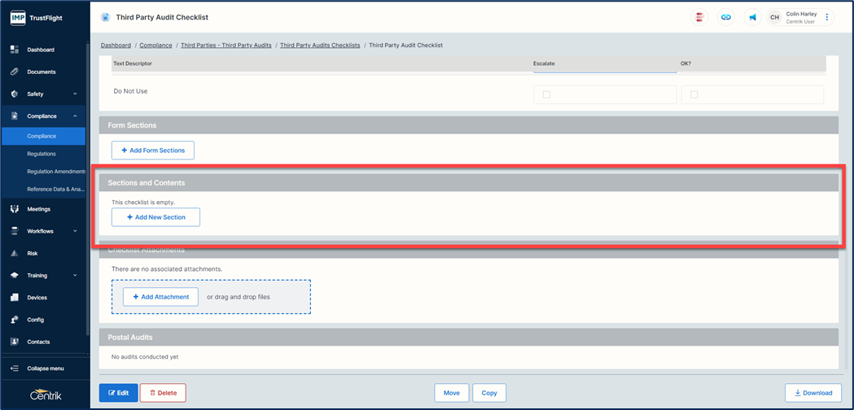Click the Form Sections header
The image size is (854, 410).
468,125
